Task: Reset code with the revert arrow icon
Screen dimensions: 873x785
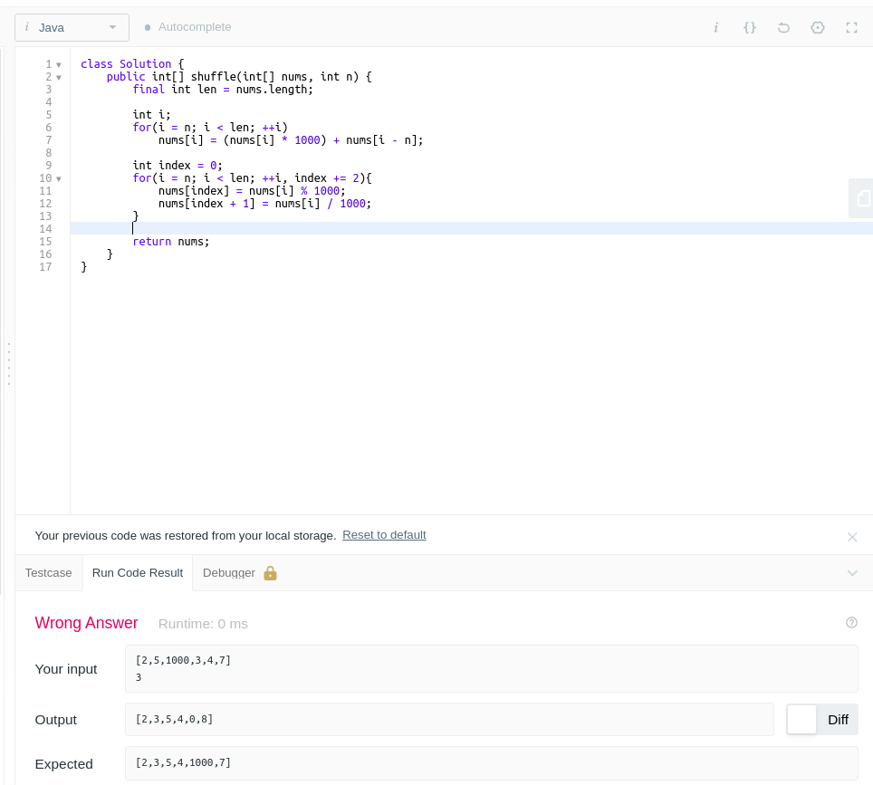Action: tap(783, 27)
